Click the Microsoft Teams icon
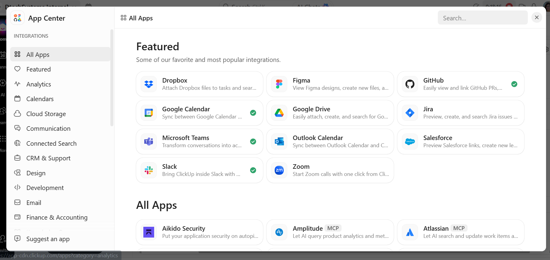 (x=149, y=142)
